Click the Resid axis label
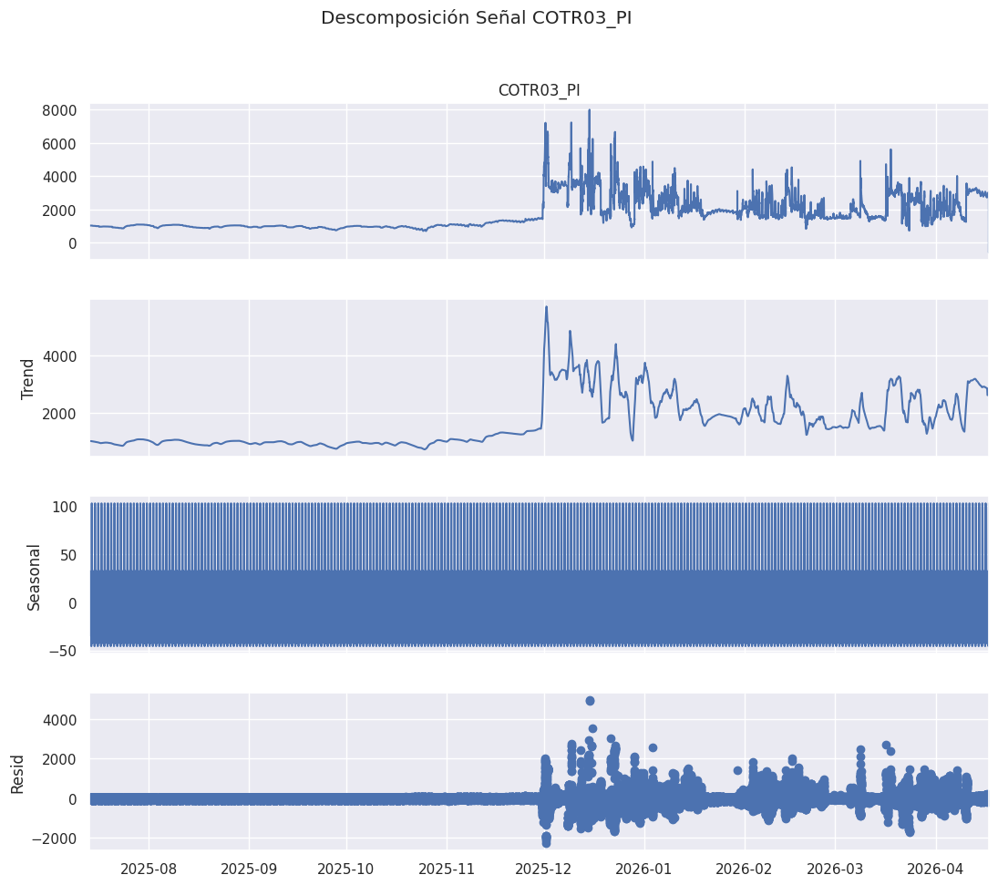This screenshot has width=998, height=885. pos(17,774)
